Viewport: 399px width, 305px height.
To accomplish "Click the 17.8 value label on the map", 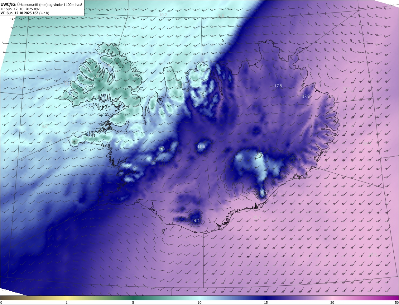I will coord(278,86).
